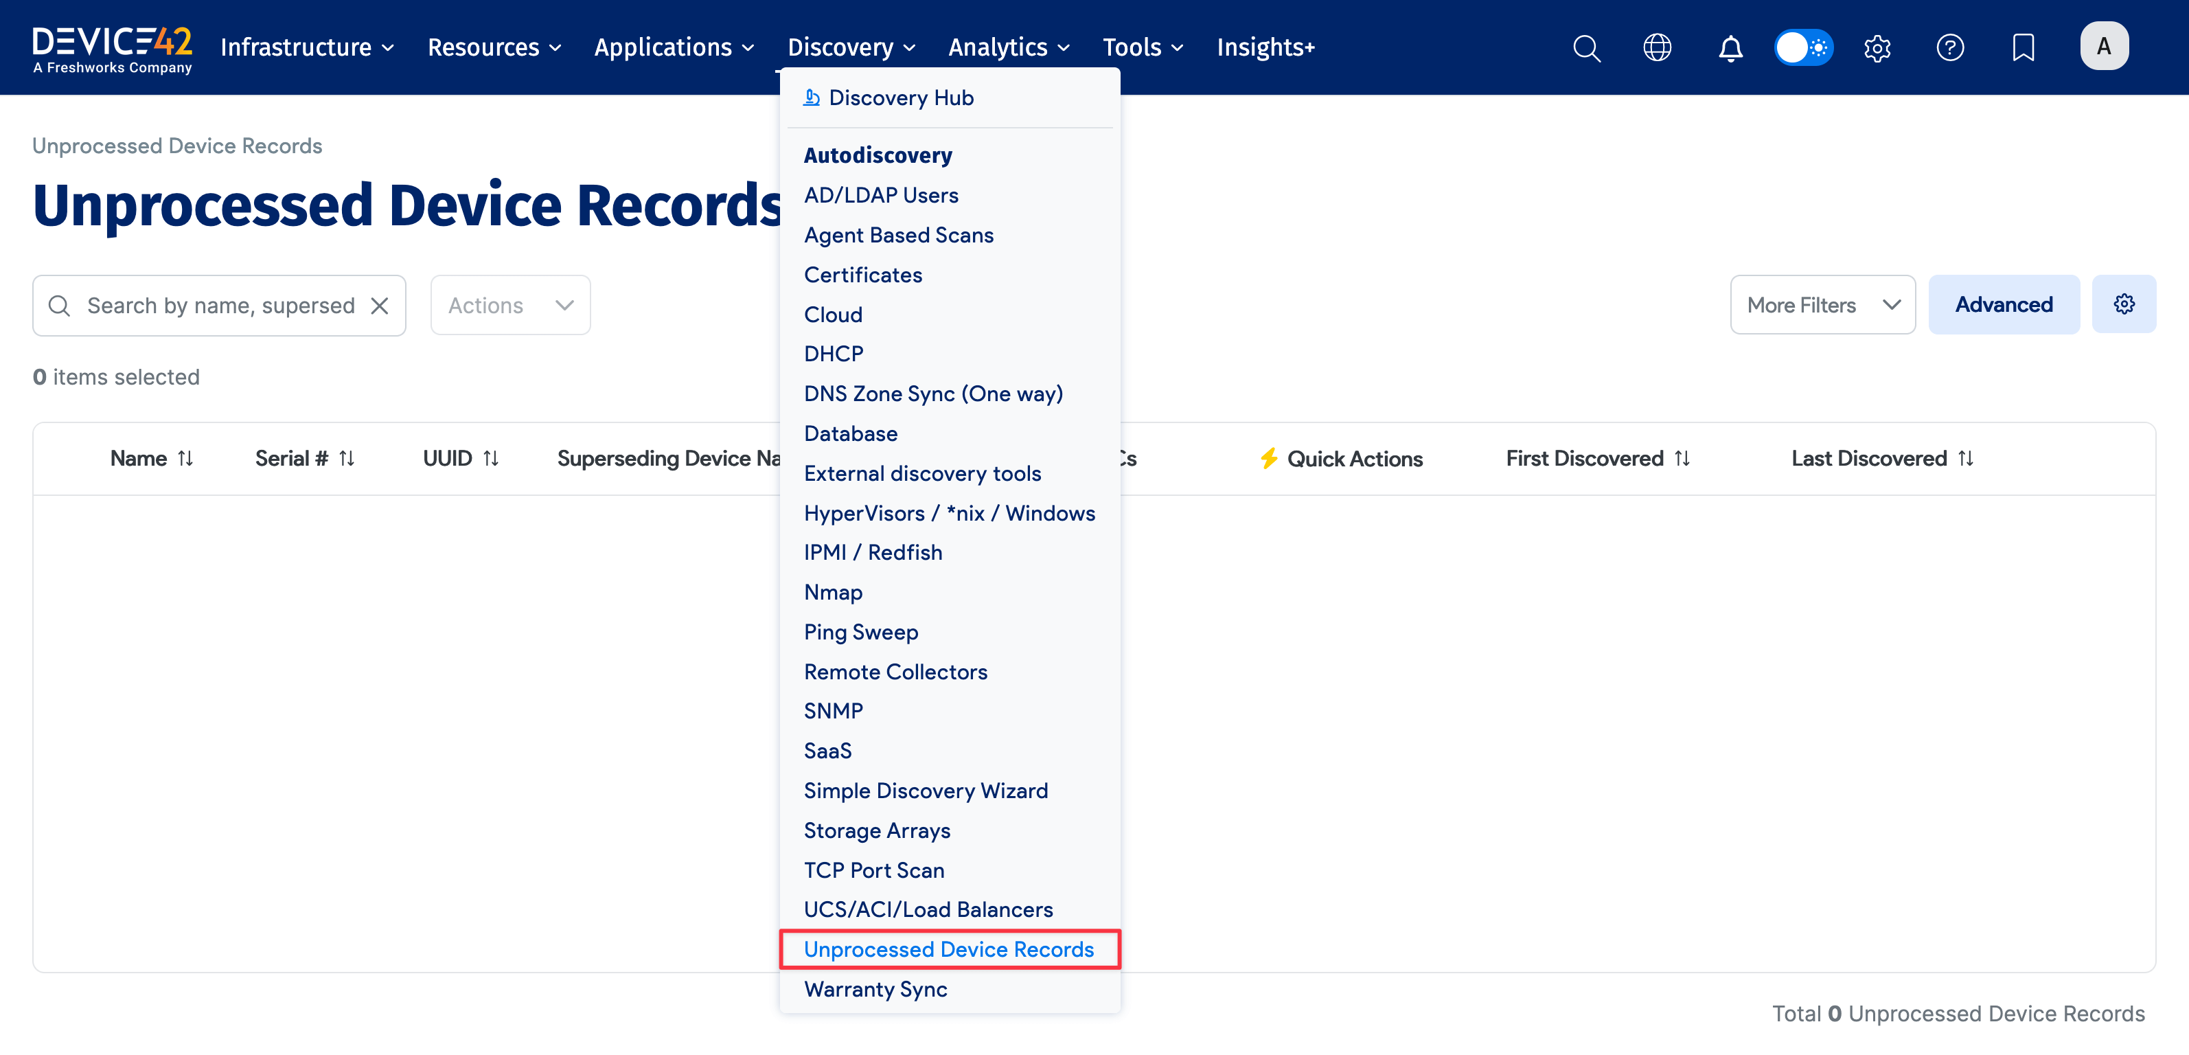
Task: Open the settings gear in top bar
Action: [1877, 47]
